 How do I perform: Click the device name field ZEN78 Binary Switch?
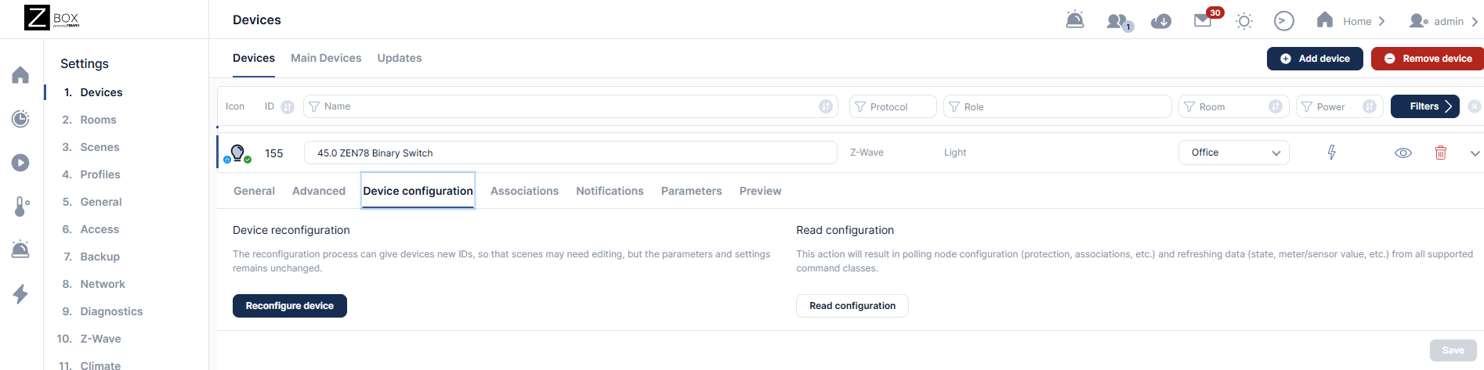coord(570,153)
